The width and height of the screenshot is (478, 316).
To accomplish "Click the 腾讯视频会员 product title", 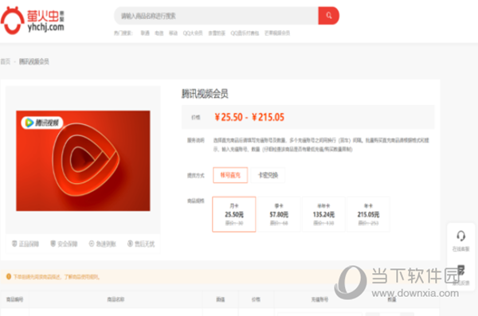I will pos(205,94).
